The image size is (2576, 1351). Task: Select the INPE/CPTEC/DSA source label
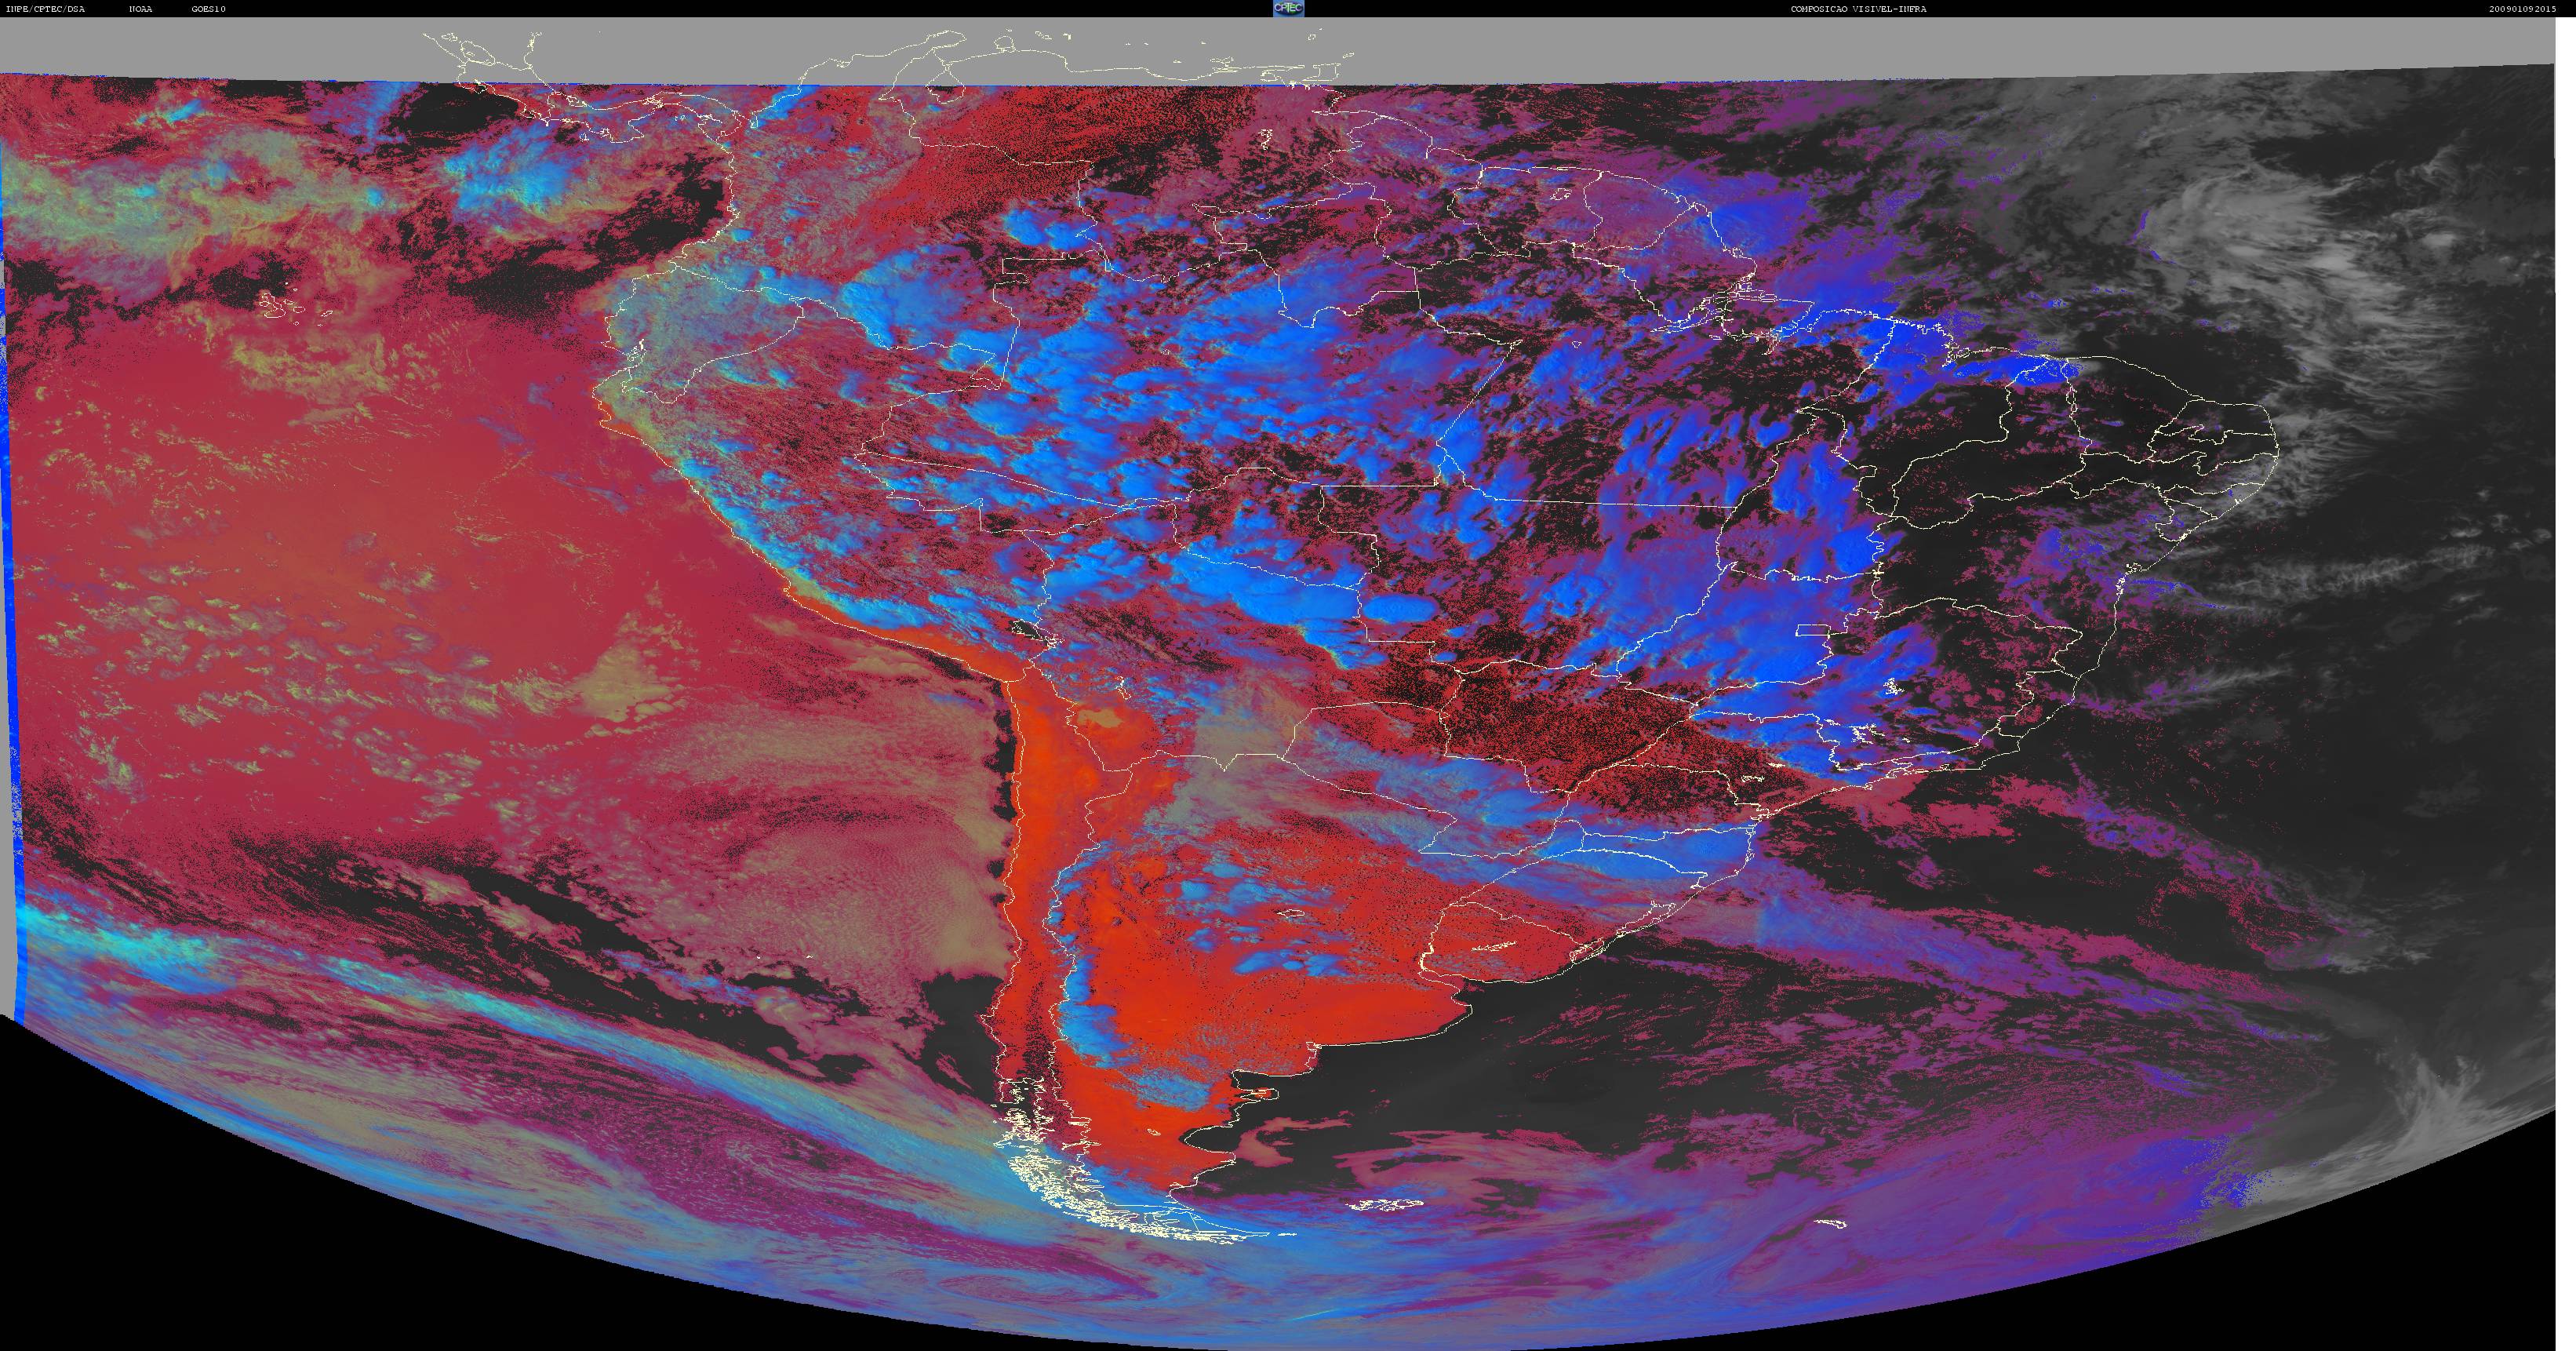click(x=45, y=9)
